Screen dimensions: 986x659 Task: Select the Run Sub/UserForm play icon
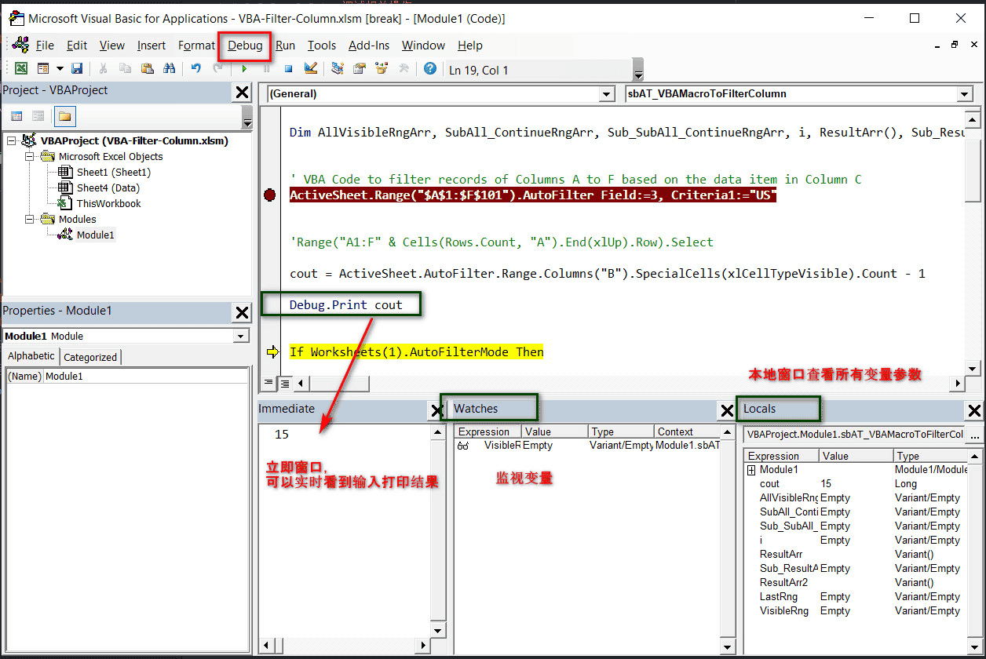pyautogui.click(x=244, y=69)
